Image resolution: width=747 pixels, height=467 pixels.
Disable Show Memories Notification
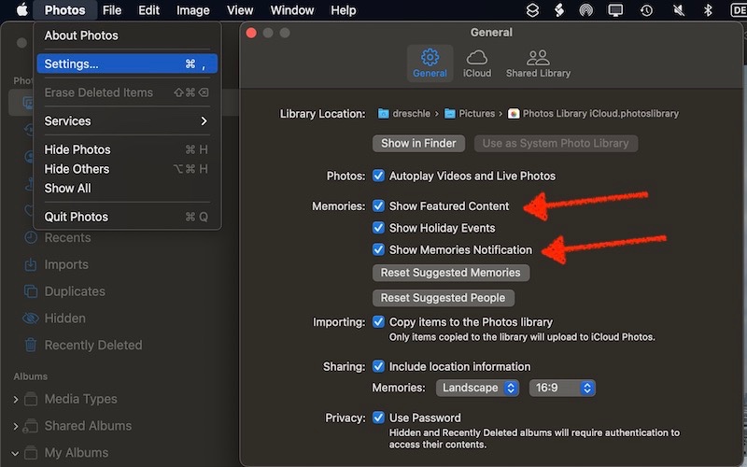[378, 249]
